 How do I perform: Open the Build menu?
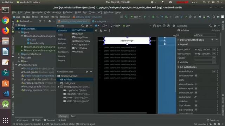pos(78,12)
